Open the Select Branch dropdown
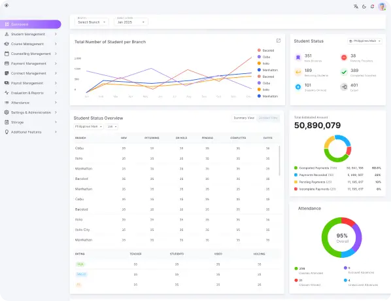 (92, 22)
